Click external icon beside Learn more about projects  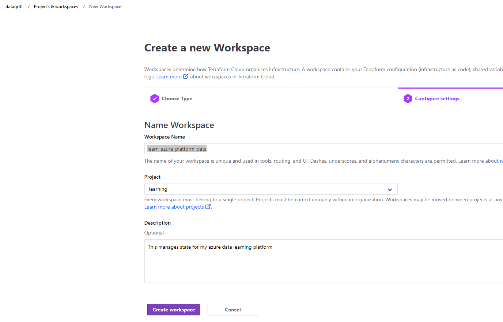(x=208, y=206)
